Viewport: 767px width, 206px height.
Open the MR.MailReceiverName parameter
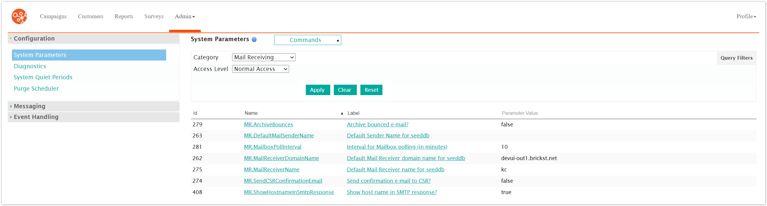[272, 170]
